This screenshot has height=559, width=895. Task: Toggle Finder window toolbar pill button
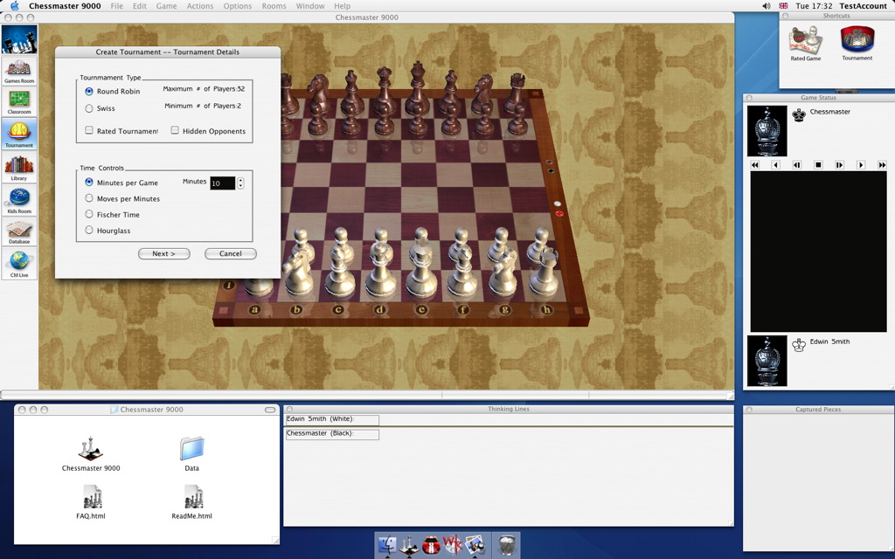pos(270,410)
